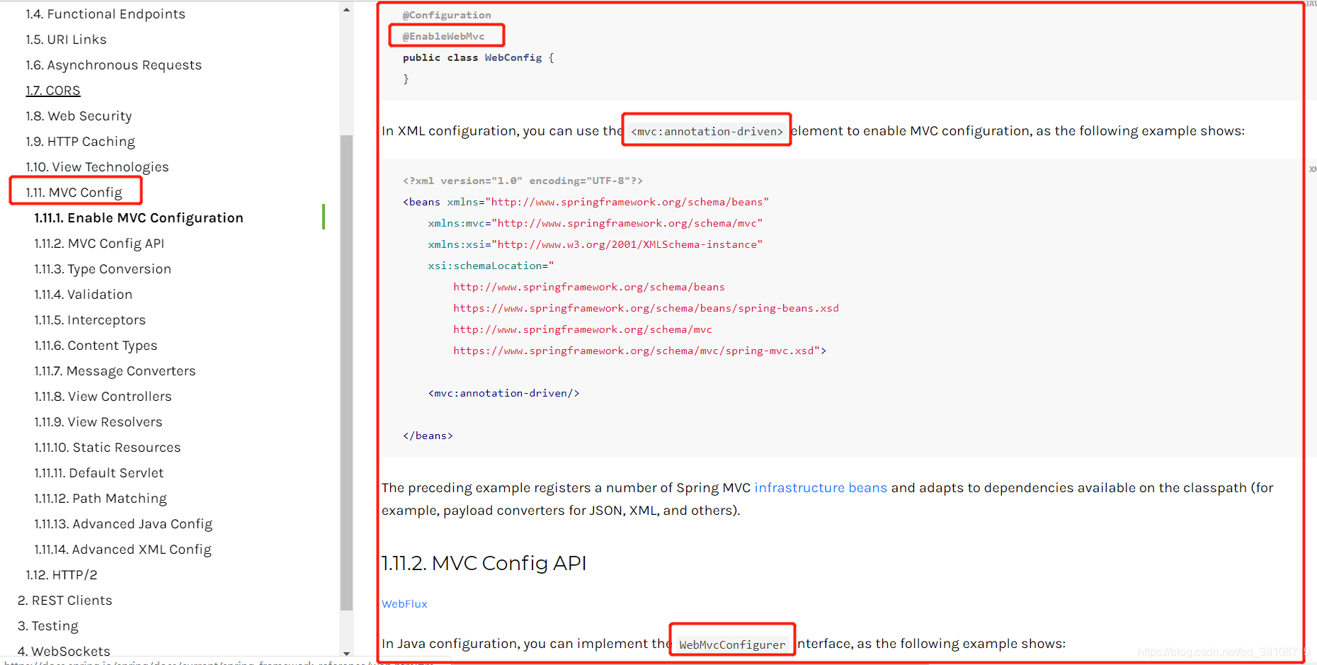Click the sidebar scroll-up arrow

(x=346, y=8)
